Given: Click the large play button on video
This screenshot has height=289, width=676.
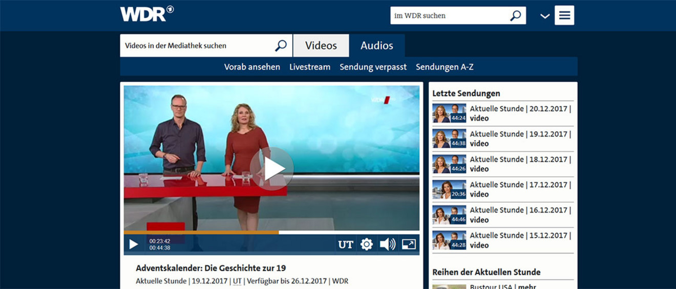Looking at the screenshot, I should (272, 169).
